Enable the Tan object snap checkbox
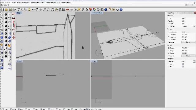The width and height of the screenshot is (196, 110). tap(57, 109)
